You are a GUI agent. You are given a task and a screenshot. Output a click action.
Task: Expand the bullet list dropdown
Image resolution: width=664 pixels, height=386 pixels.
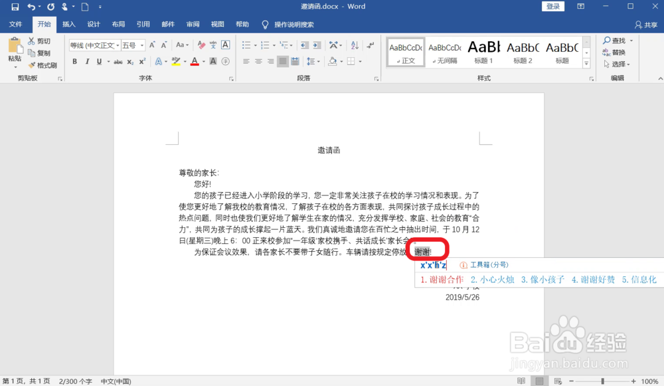click(x=255, y=45)
